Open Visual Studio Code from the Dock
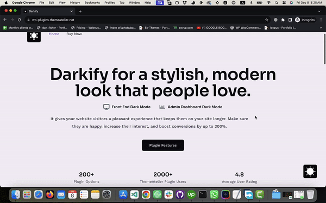 coord(135,194)
